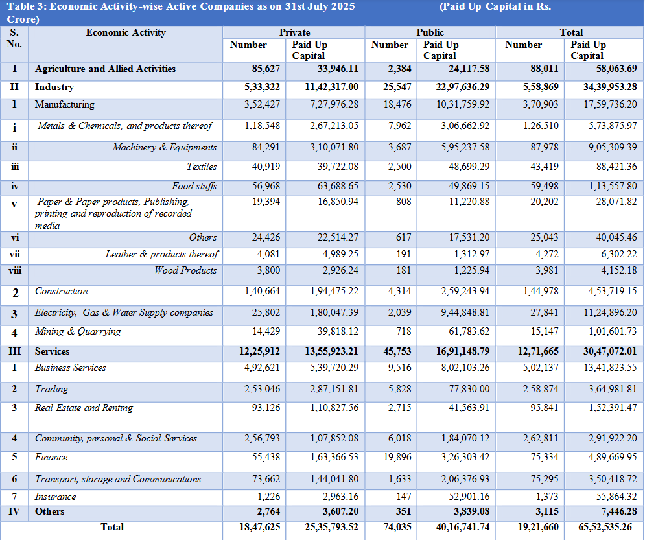This screenshot has width=645, height=540.
Task: Click the 'Manufacturing' row label
Action: [x=65, y=104]
